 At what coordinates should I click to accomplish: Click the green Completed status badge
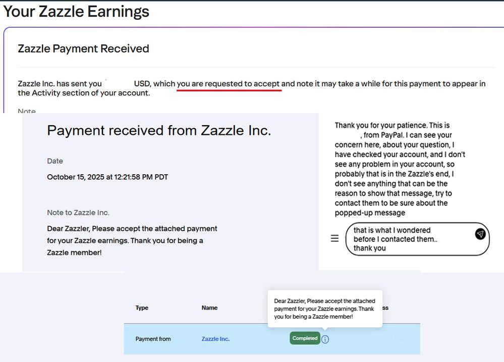coord(305,338)
